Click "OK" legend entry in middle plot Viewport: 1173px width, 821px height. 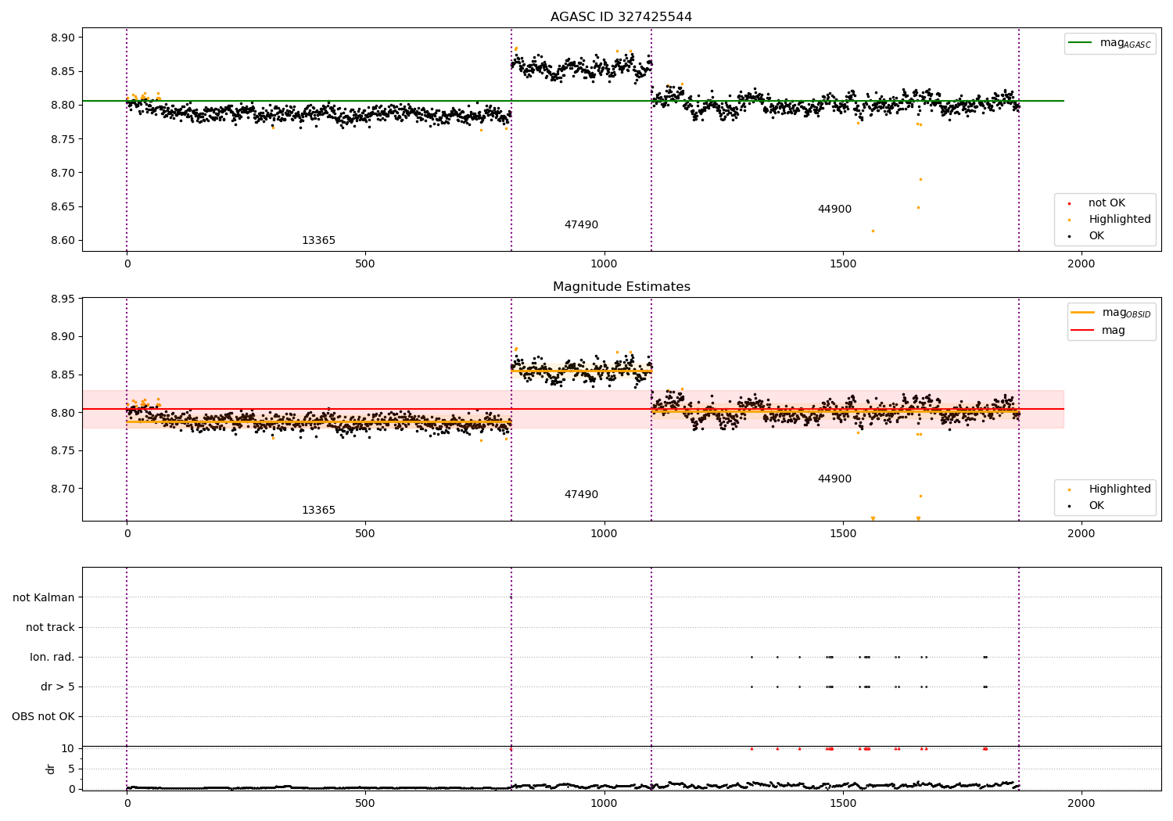(x=1096, y=506)
